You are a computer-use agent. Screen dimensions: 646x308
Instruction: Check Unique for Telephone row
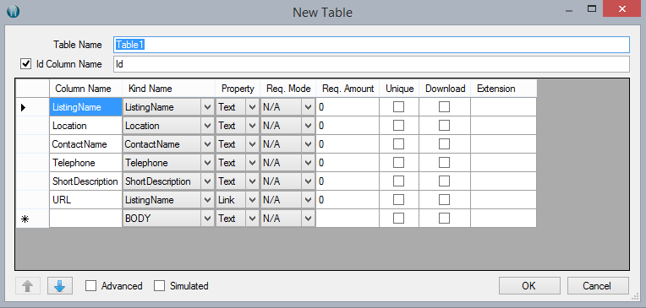click(x=398, y=162)
